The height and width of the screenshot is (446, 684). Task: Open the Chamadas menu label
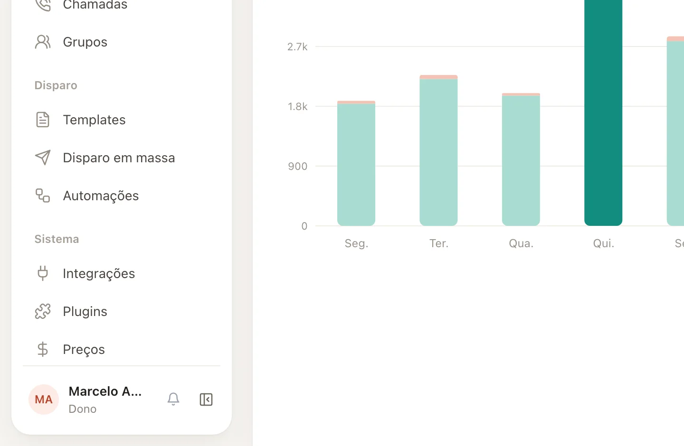tap(95, 5)
